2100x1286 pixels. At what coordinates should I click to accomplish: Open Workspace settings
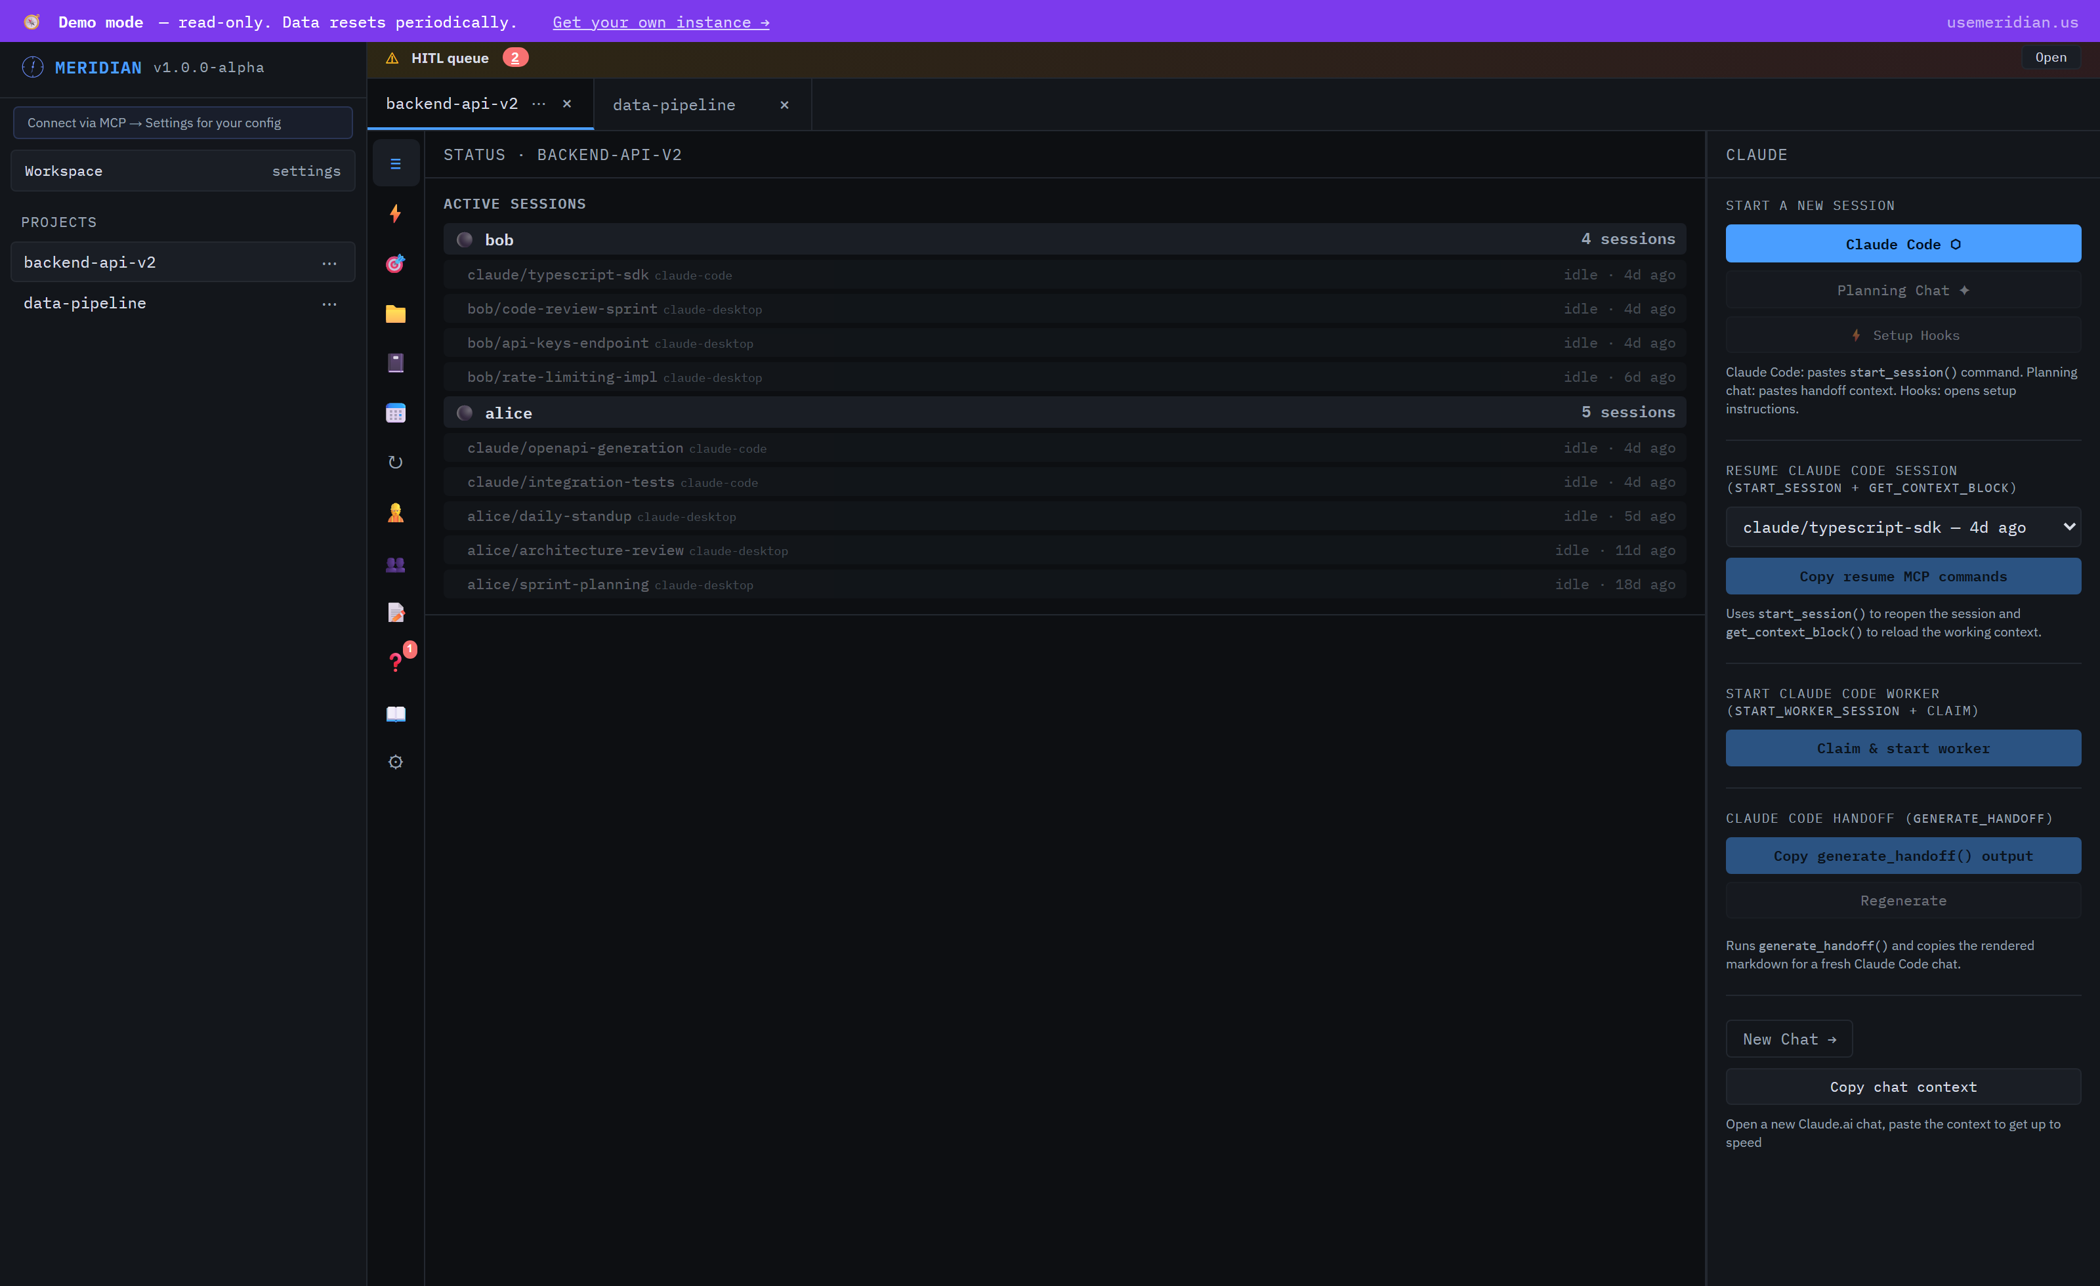pos(183,171)
